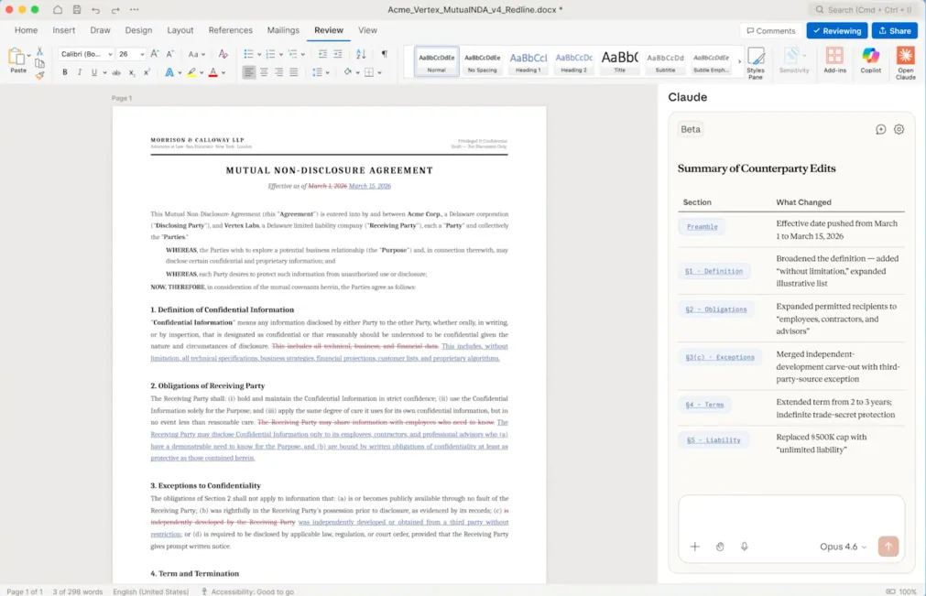Screen dimensions: 926x596
Task: Open the Reviewing mode dropdown
Action: (x=837, y=31)
